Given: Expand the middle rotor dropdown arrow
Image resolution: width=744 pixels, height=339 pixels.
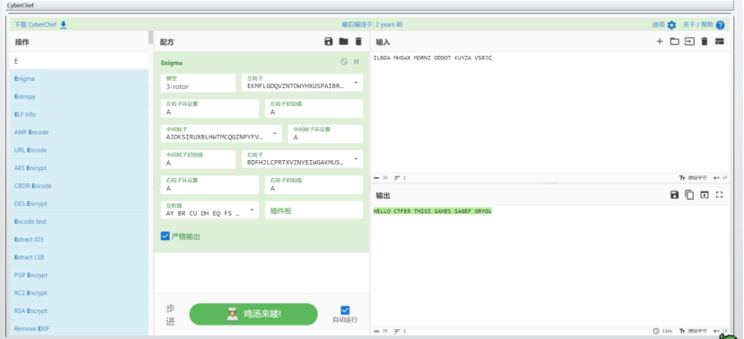Looking at the screenshot, I should [275, 134].
